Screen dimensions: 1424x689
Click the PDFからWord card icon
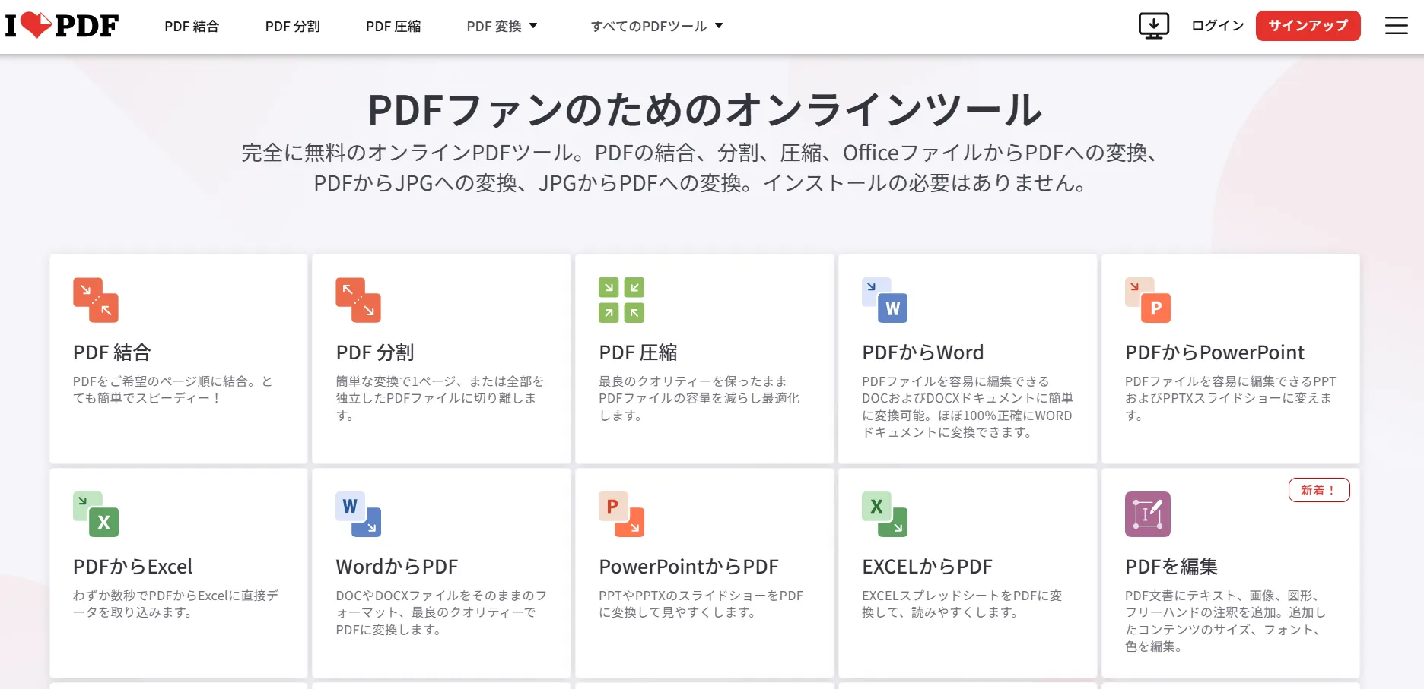(x=885, y=300)
